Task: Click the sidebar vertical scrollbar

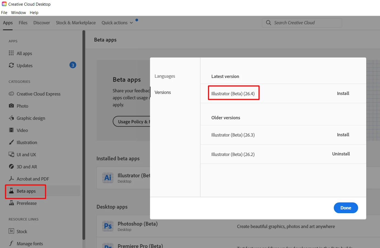Action: point(84,135)
